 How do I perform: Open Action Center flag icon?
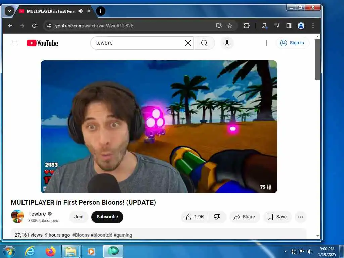coord(302,251)
